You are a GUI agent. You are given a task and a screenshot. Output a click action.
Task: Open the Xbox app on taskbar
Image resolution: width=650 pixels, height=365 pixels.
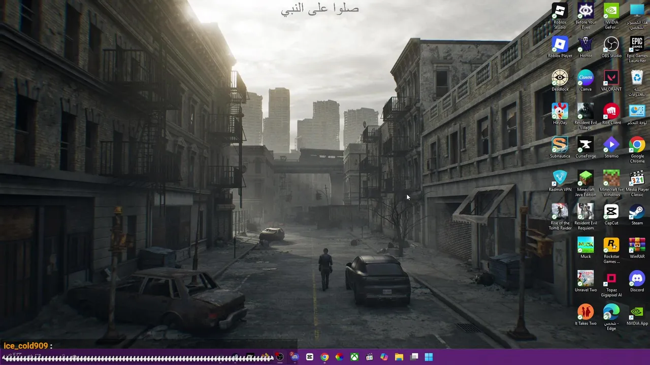point(354,357)
